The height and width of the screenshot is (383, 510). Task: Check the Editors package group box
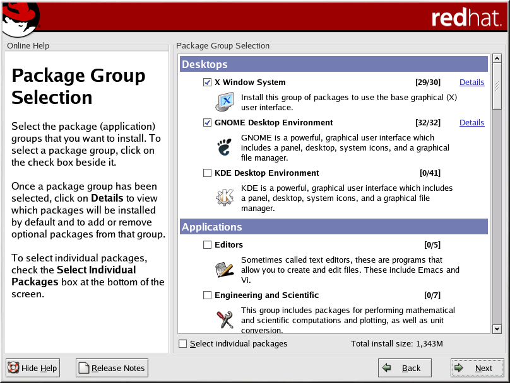pyautogui.click(x=207, y=245)
